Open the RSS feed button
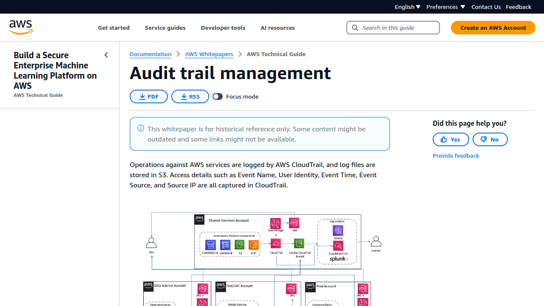544x306 pixels. click(190, 96)
